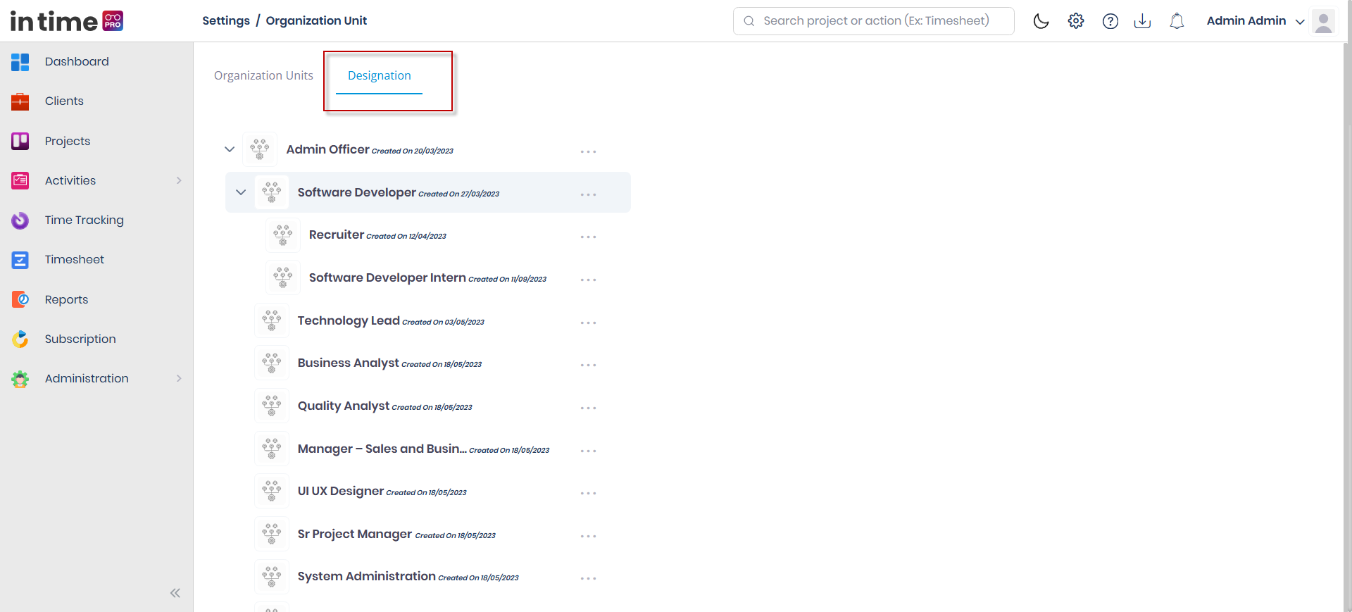Viewport: 1352px width, 612px height.
Task: Select the Designation tab
Action: [380, 76]
